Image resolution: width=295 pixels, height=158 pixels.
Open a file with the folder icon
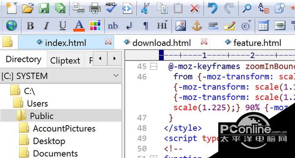28,8
